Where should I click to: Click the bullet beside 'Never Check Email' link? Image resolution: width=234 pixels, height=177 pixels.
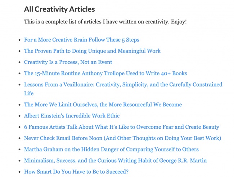click(x=19, y=138)
